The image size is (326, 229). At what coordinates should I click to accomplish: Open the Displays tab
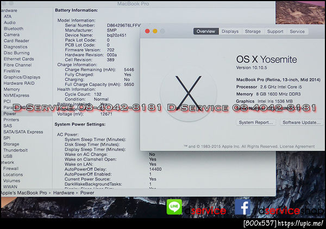(x=230, y=31)
